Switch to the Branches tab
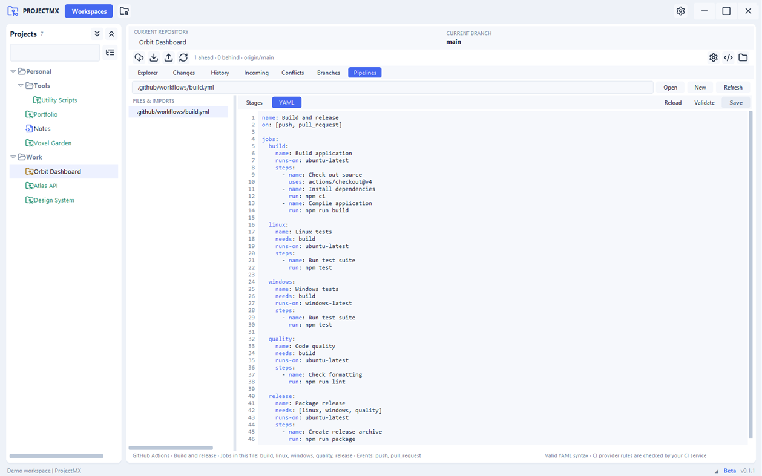762x476 pixels. 329,73
